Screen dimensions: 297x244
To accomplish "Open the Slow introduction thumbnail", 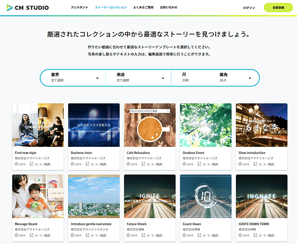I will click(261, 125).
